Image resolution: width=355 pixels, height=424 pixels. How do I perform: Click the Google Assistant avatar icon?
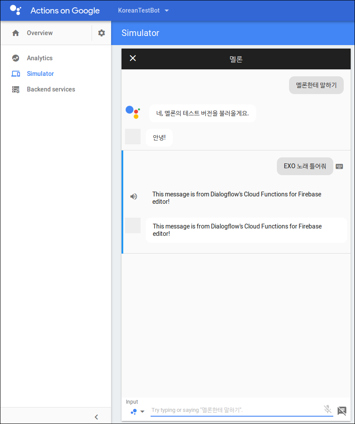coord(133,112)
